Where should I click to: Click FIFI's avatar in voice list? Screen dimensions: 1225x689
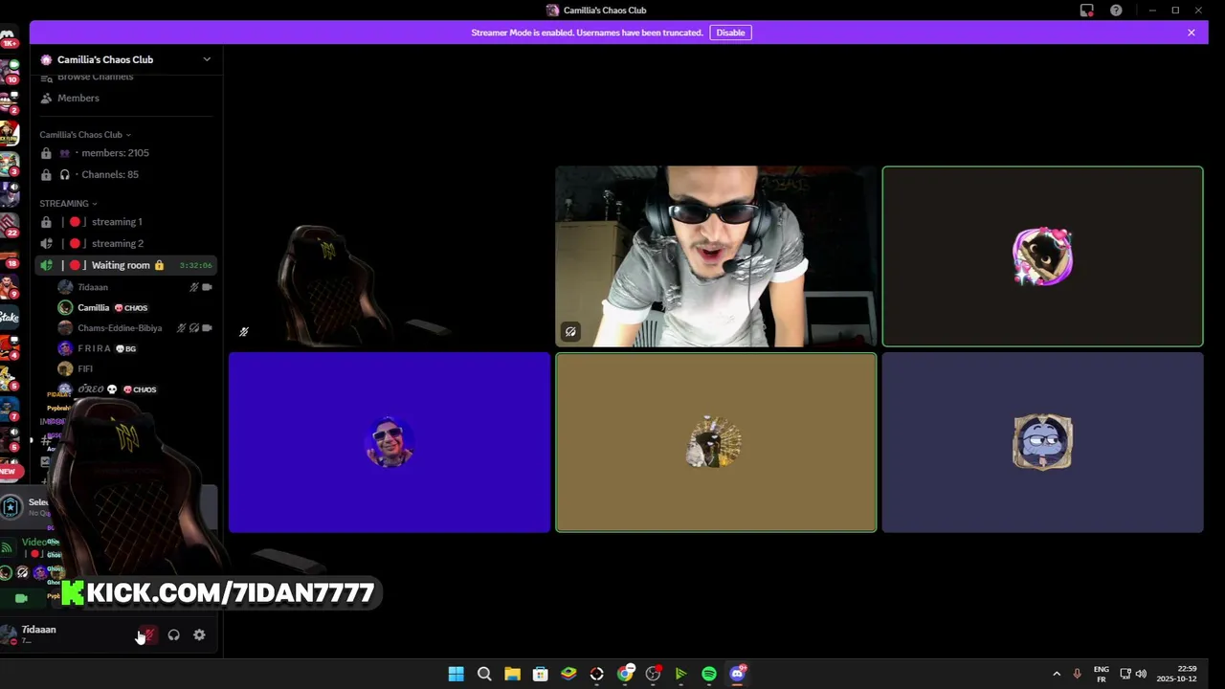(x=65, y=369)
